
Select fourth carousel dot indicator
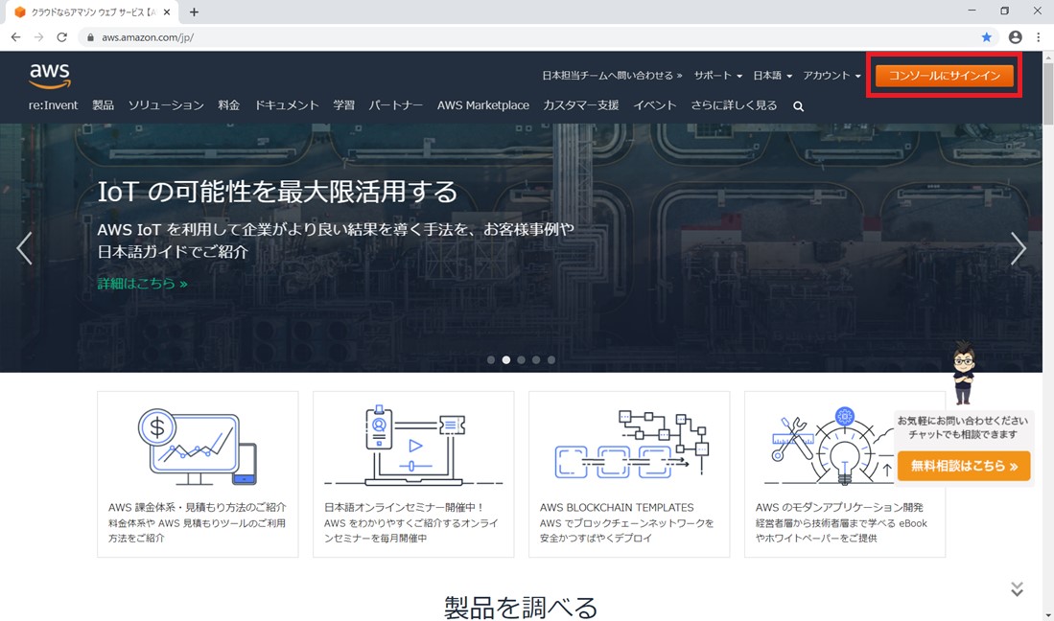[536, 359]
